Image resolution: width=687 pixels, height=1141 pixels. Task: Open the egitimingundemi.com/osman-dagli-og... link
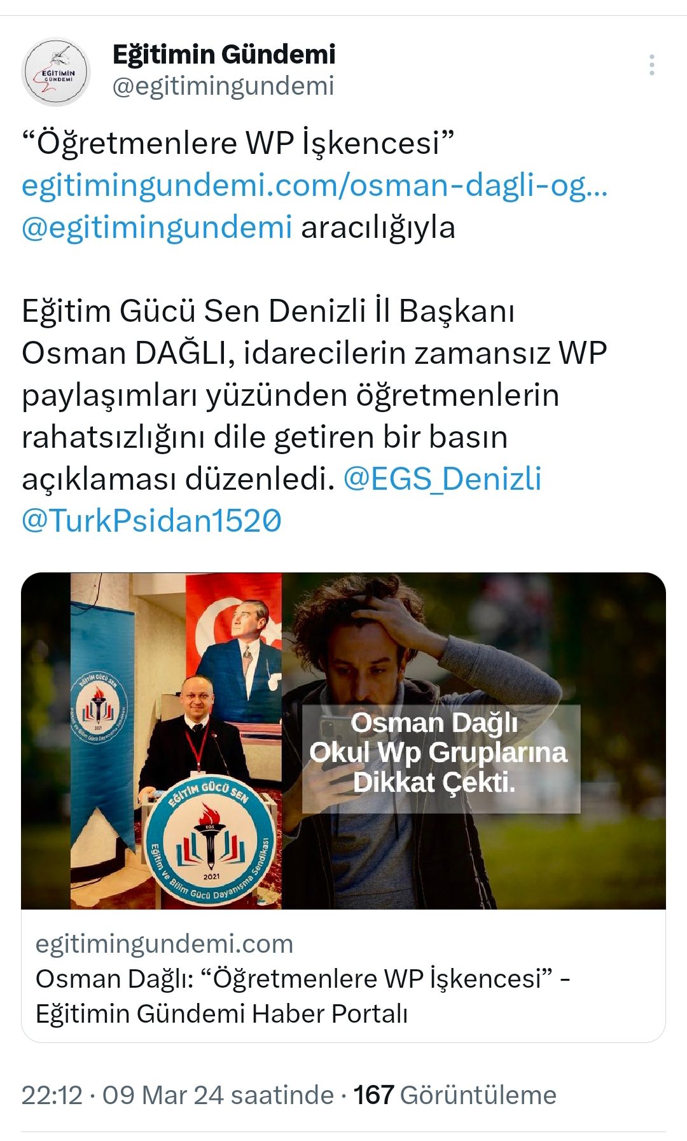(315, 185)
